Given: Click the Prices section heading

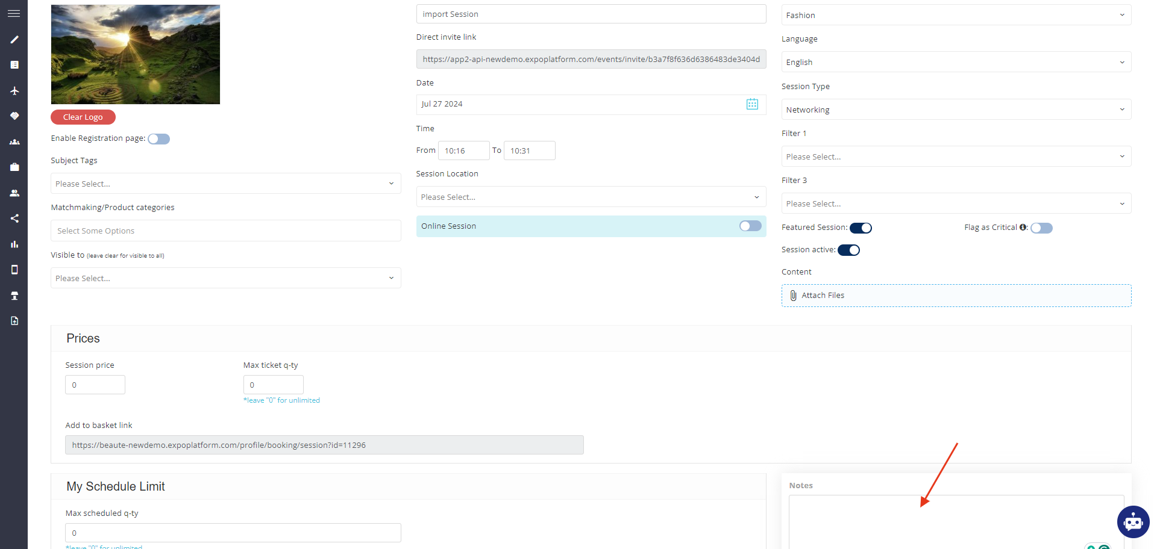Looking at the screenshot, I should coord(83,338).
